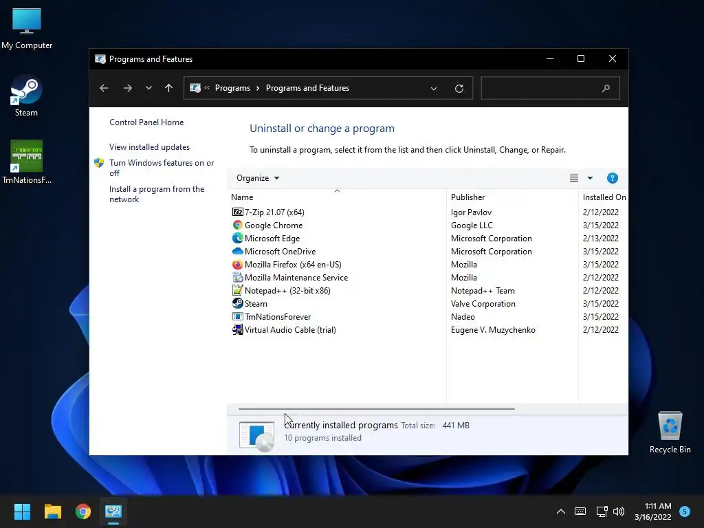Go up one level with up arrow
The width and height of the screenshot is (704, 528).
pyautogui.click(x=168, y=88)
